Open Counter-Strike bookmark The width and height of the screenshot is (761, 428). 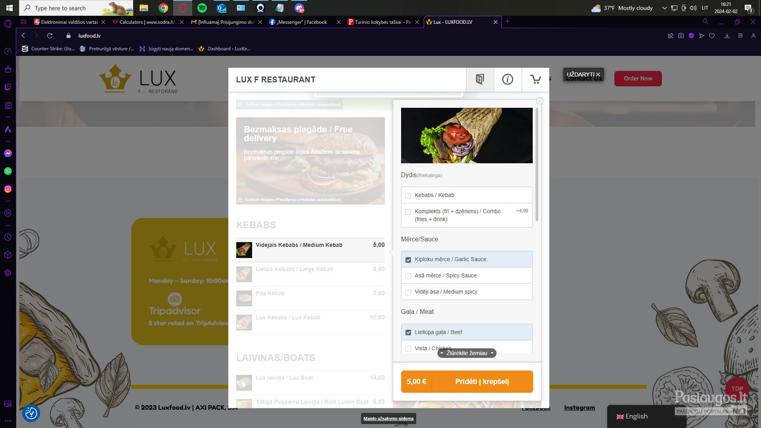tap(48, 49)
